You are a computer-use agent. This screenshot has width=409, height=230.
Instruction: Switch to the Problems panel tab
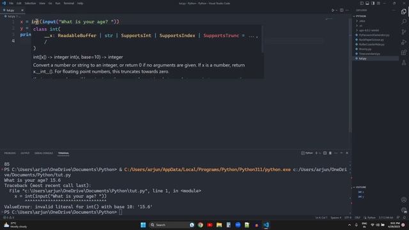[10, 153]
